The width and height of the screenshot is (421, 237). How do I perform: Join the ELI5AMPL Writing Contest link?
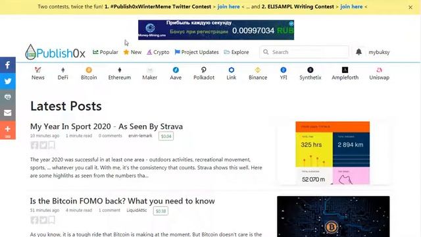351,7
